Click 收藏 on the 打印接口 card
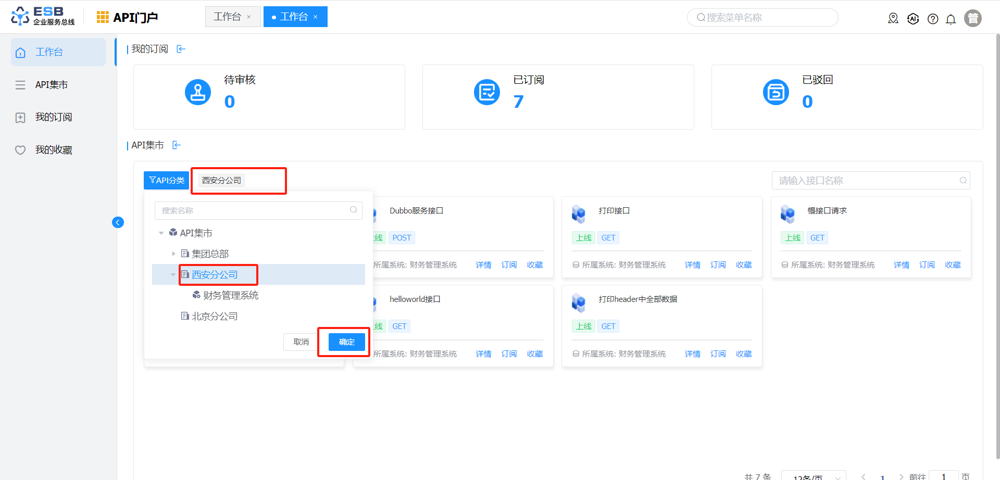 744,265
